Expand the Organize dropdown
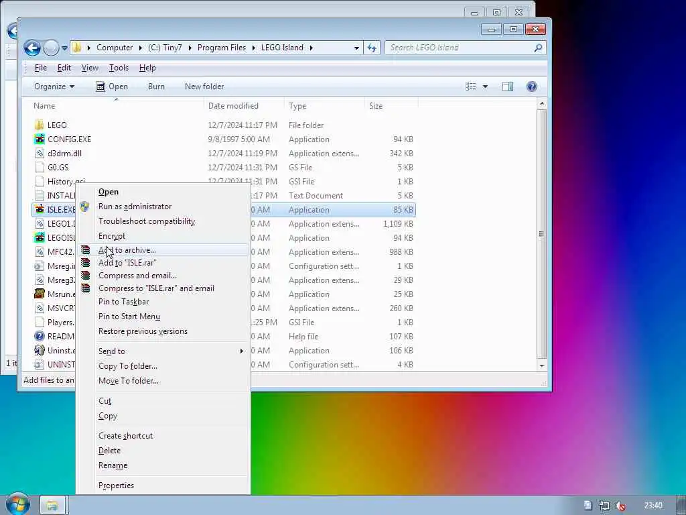Image resolution: width=686 pixels, height=515 pixels. [54, 87]
